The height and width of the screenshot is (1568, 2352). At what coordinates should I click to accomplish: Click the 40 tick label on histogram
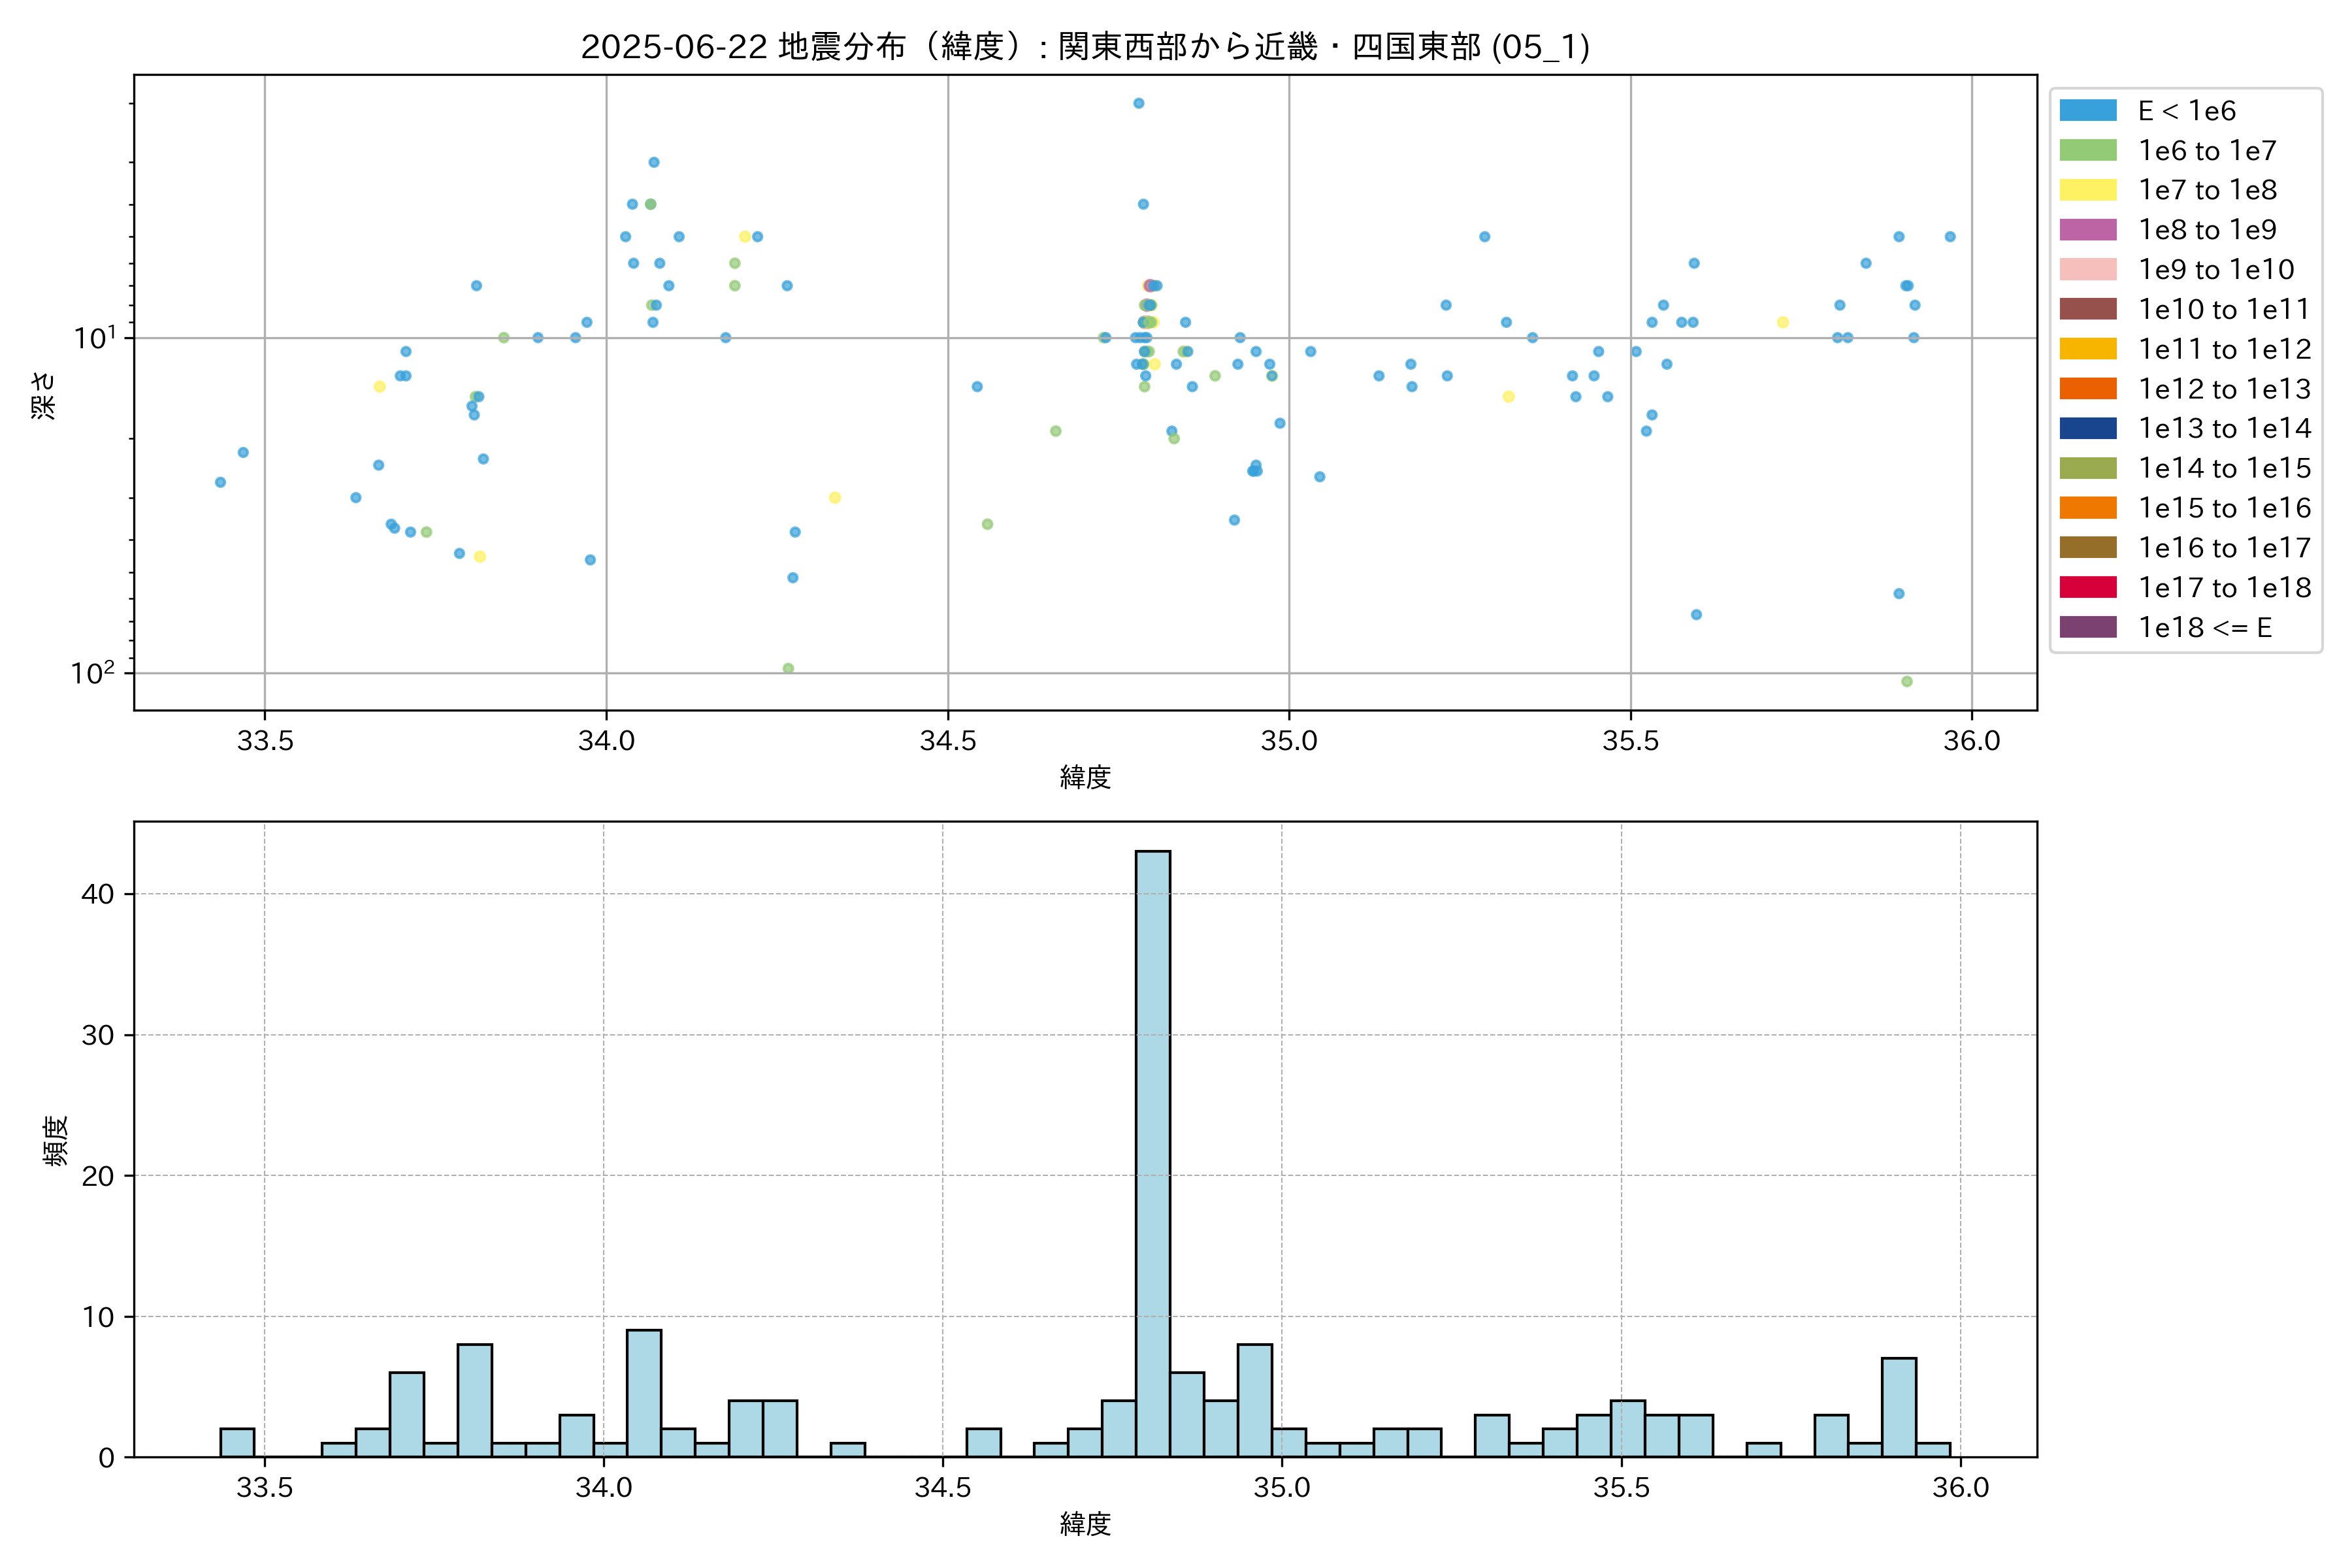click(97, 894)
